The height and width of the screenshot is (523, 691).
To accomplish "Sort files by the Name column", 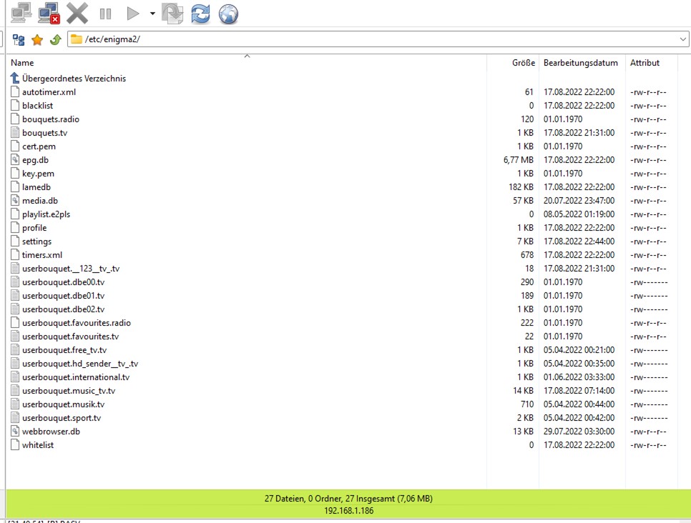I will [23, 63].
